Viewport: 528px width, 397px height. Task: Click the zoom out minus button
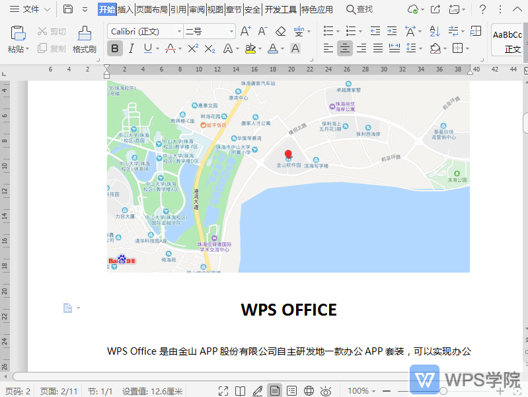click(x=387, y=391)
